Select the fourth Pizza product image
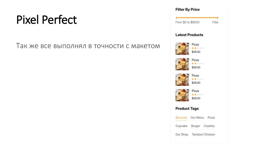This screenshot has height=153, width=274. 182,95
